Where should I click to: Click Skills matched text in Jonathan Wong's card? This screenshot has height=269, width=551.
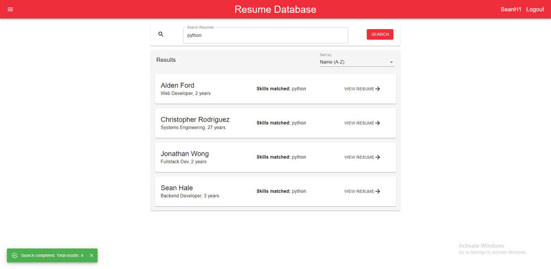tap(281, 157)
